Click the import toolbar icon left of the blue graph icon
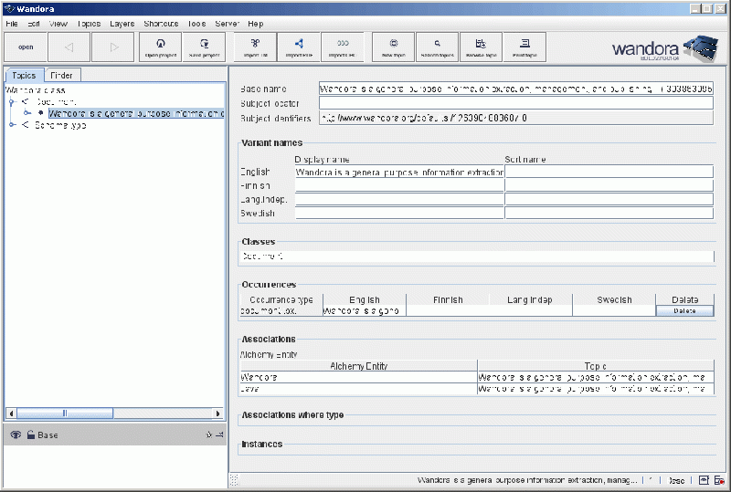The height and width of the screenshot is (492, 731). click(255, 47)
